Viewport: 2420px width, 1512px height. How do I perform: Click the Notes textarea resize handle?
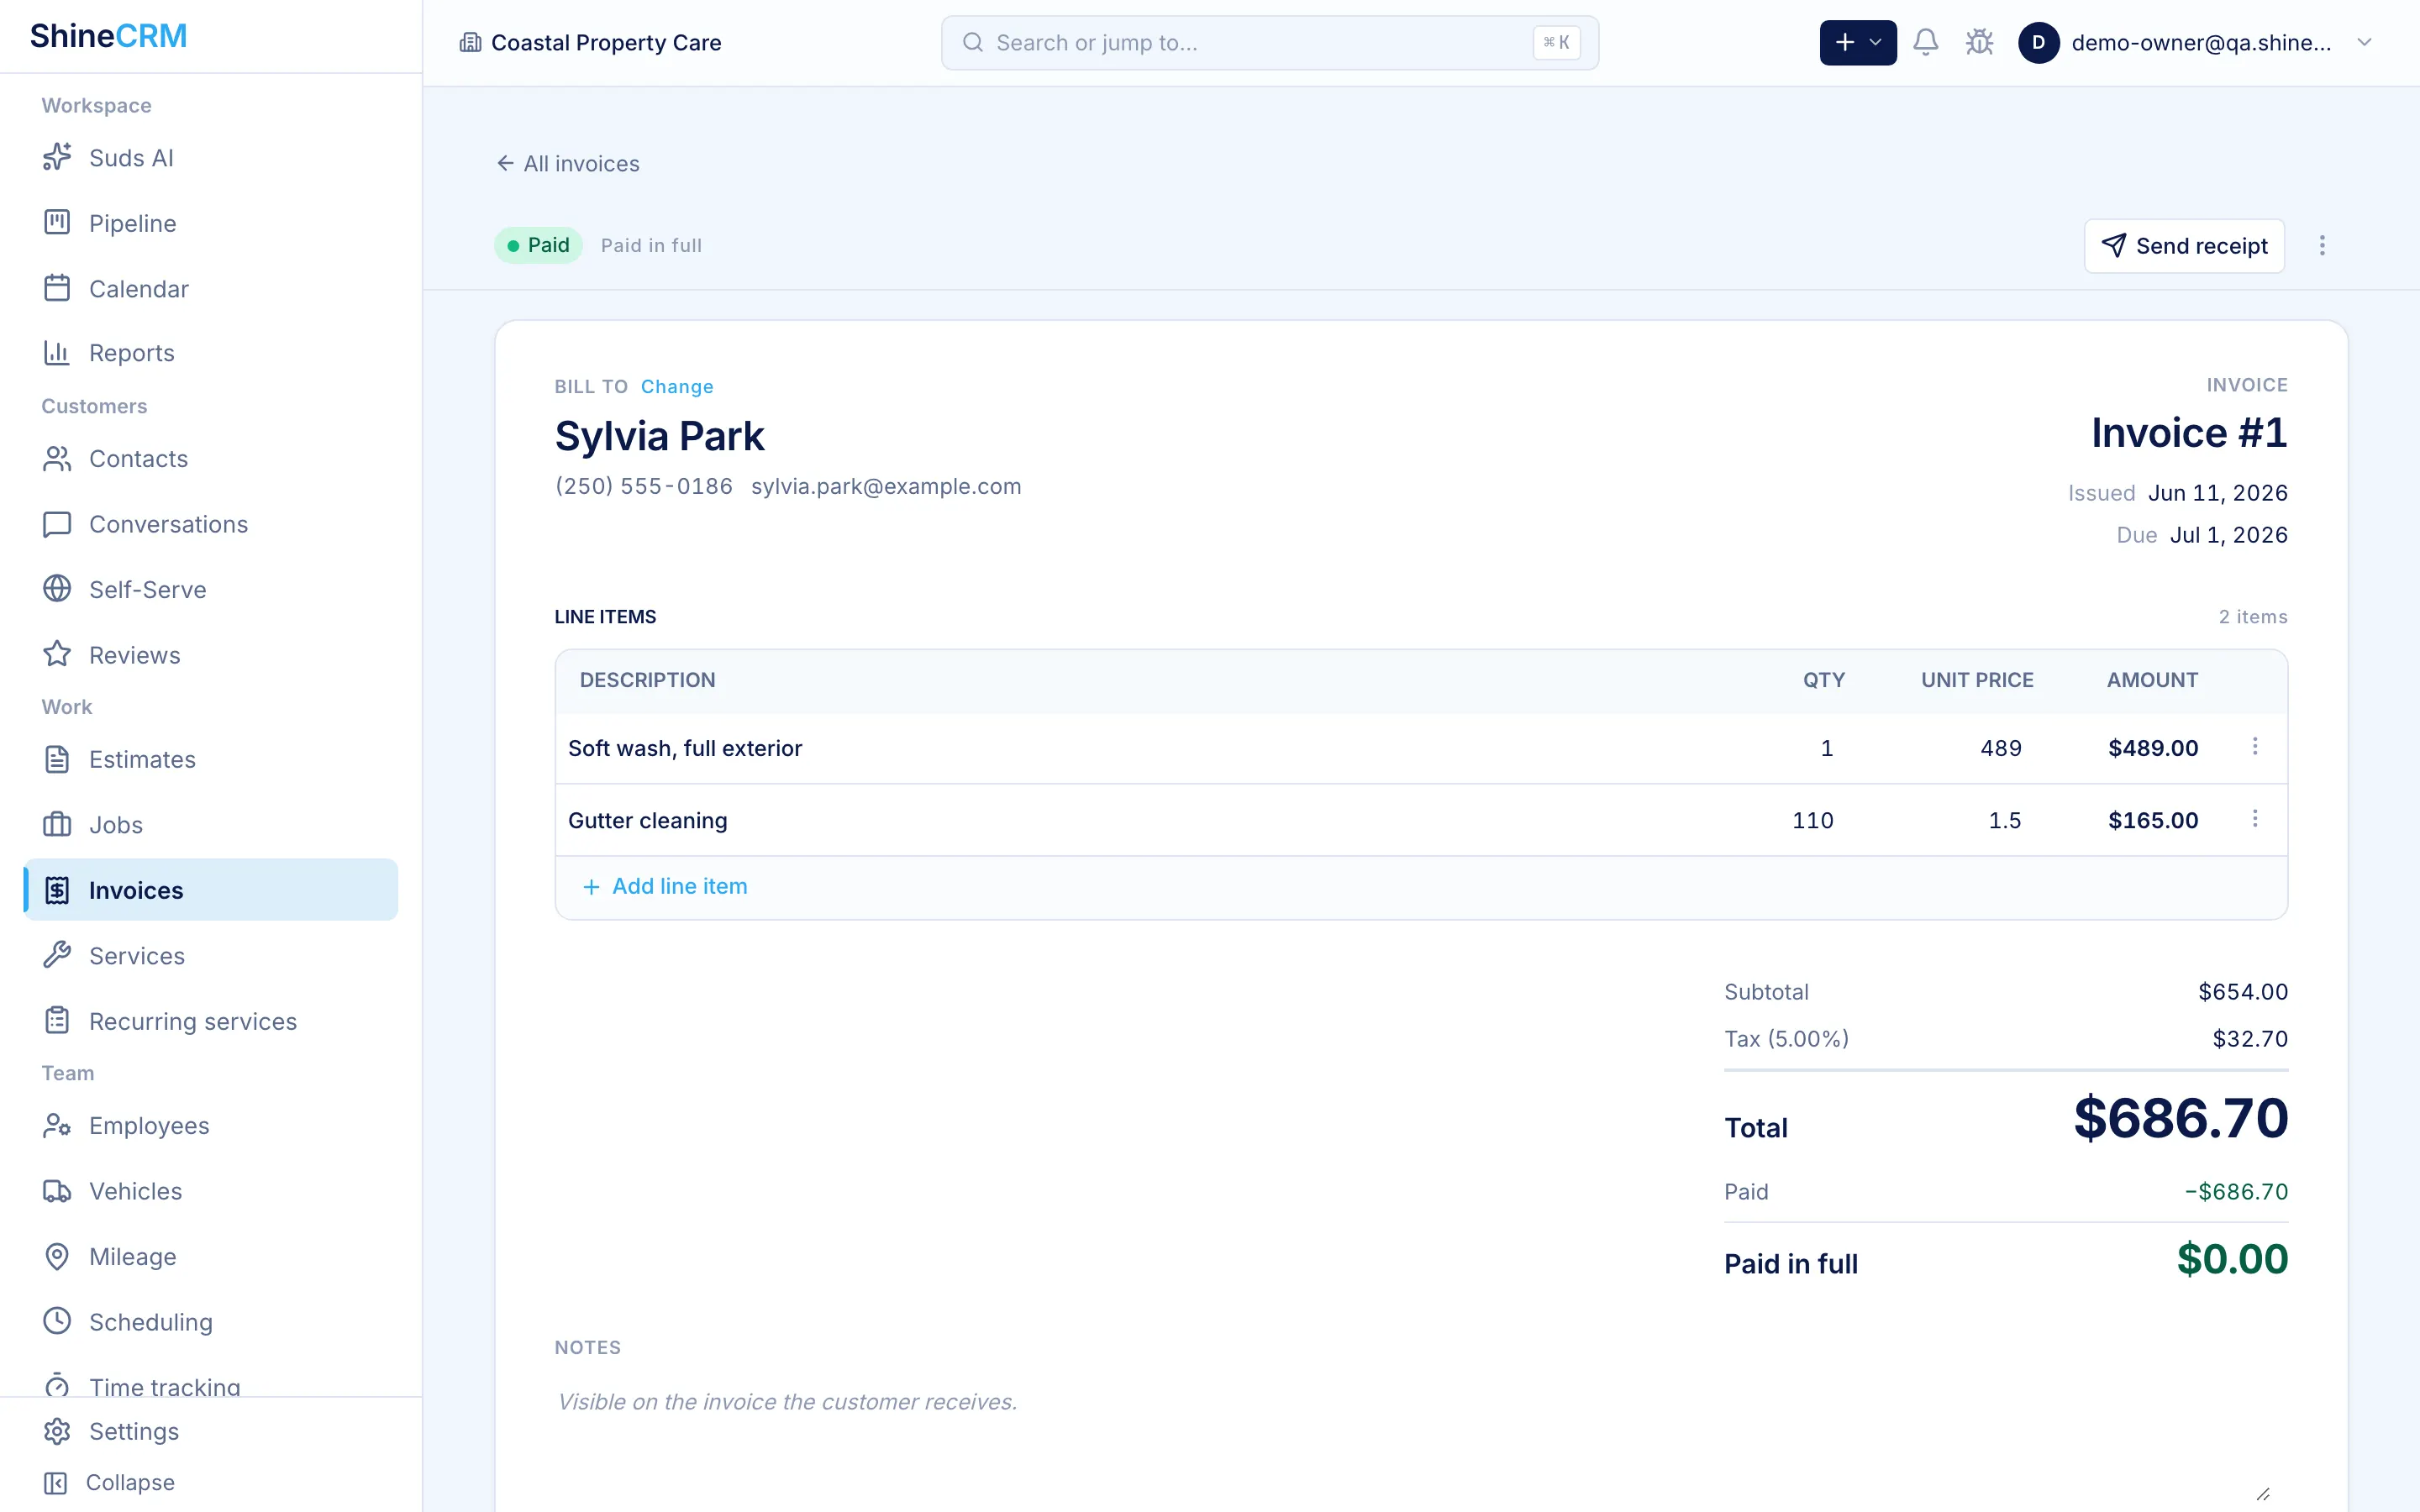(x=2264, y=1493)
